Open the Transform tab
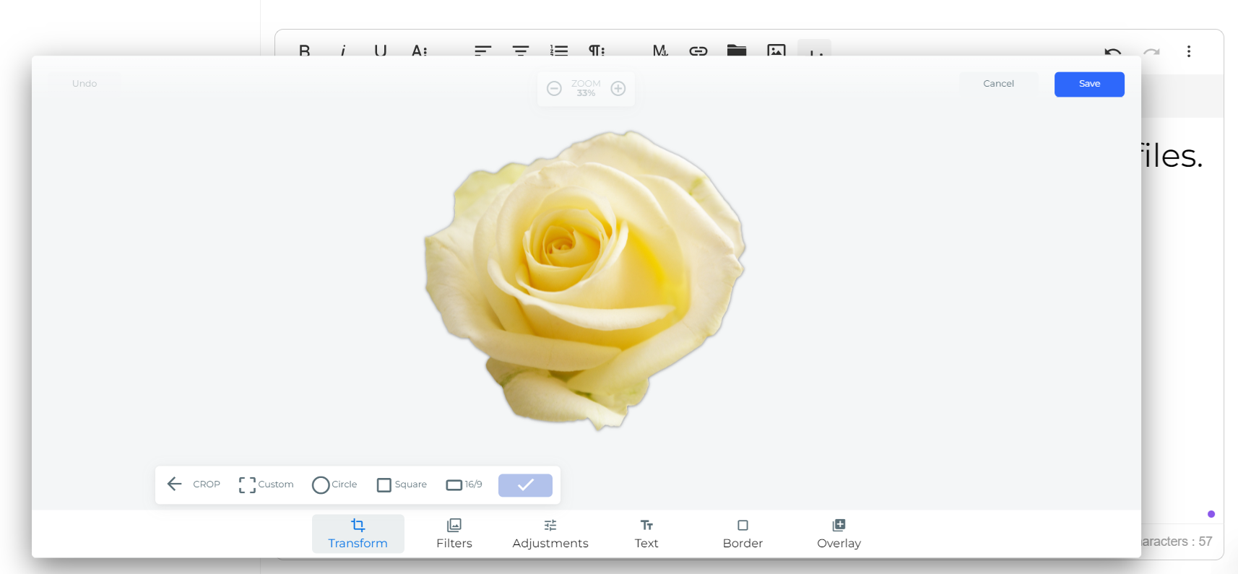The height and width of the screenshot is (574, 1238). [x=358, y=534]
